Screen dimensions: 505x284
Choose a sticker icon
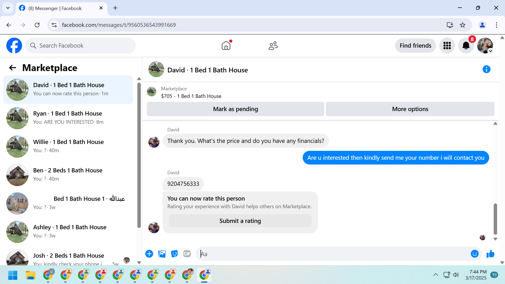[174, 254]
